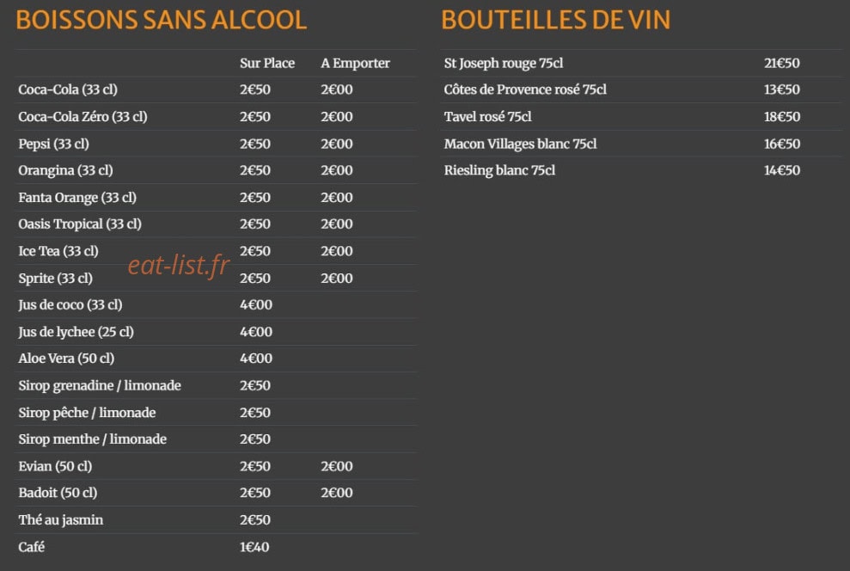Click the eat-list.fr watermark link
Viewport: 850px width, 571px height.
(179, 265)
